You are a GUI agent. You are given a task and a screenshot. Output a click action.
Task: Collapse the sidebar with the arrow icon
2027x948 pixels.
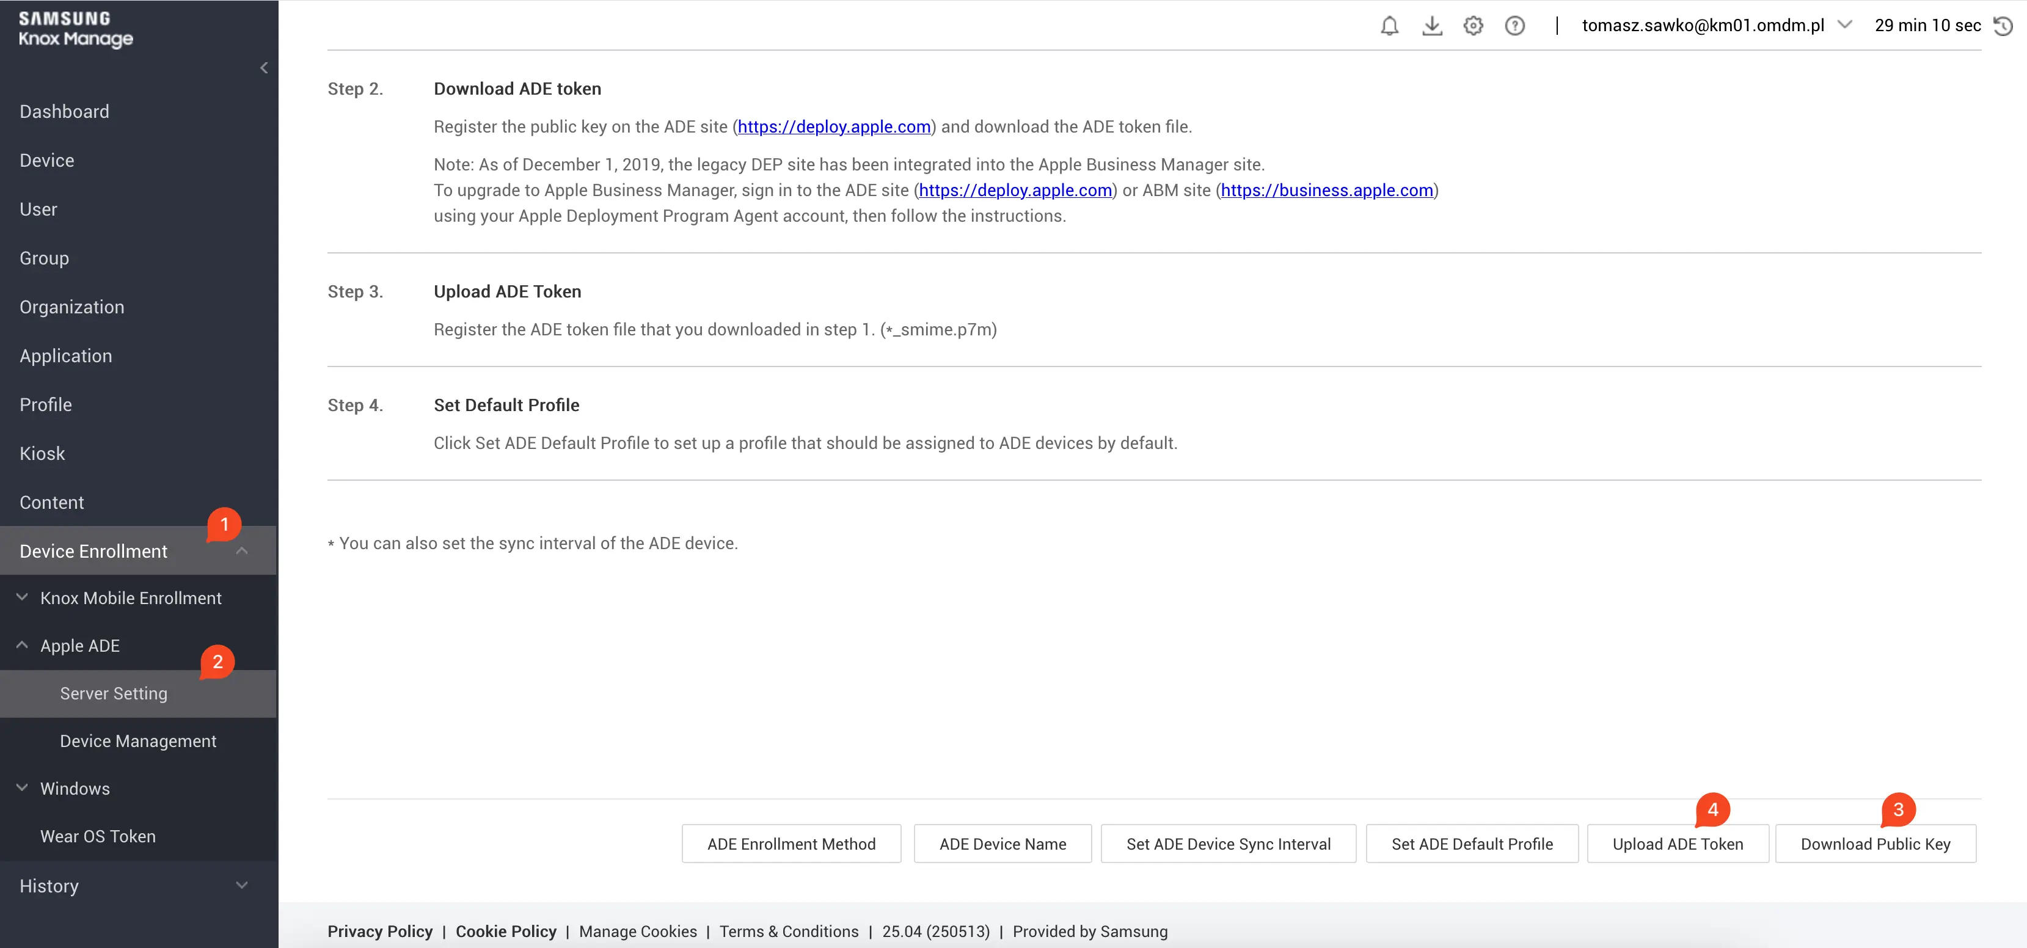265,68
